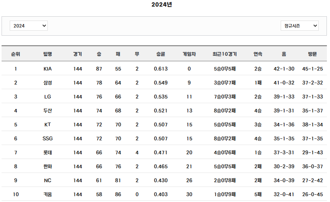Click 두산's away record 35-1-37
The image size is (330, 202).
click(x=313, y=110)
